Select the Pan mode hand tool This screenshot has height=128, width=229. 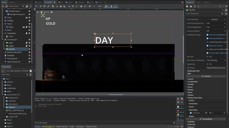point(60,6)
